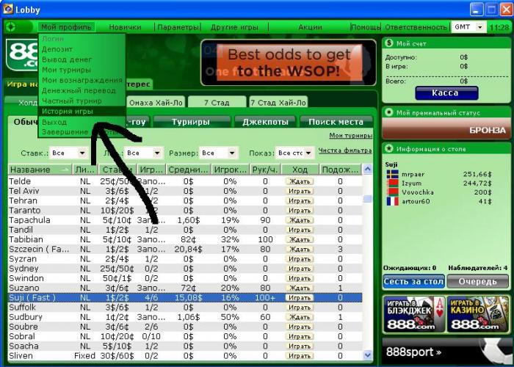Screen dimensions: 514x367
Task: Click the Очередь button
Action: [x=477, y=281]
